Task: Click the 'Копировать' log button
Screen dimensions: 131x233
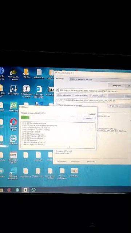Action: pos(61,161)
